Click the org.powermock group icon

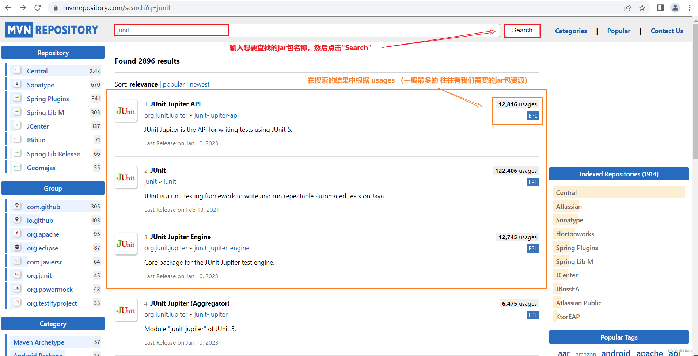[x=17, y=289]
